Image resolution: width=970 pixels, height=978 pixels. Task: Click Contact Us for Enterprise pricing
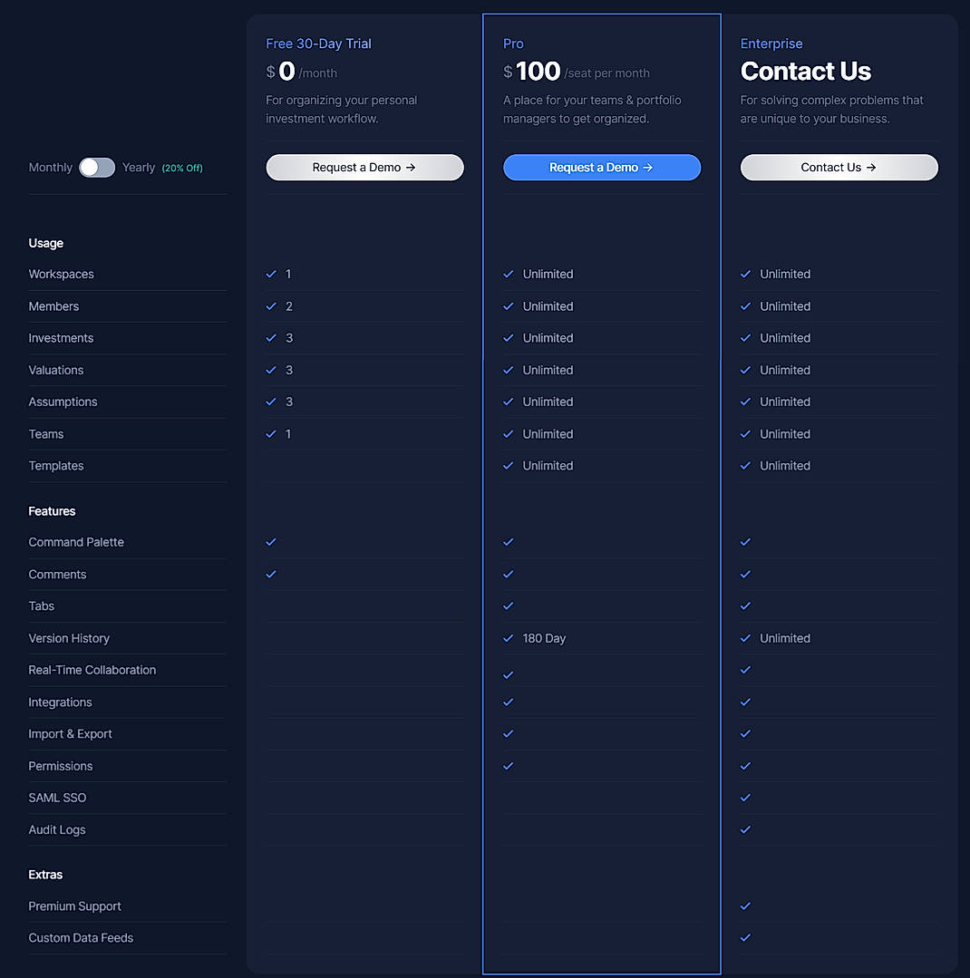tap(839, 168)
